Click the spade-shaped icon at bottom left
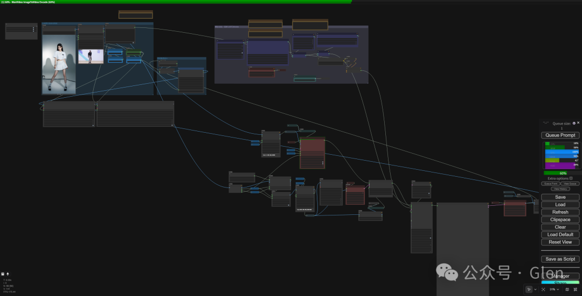Screen dimensions: 582x296 8,274
